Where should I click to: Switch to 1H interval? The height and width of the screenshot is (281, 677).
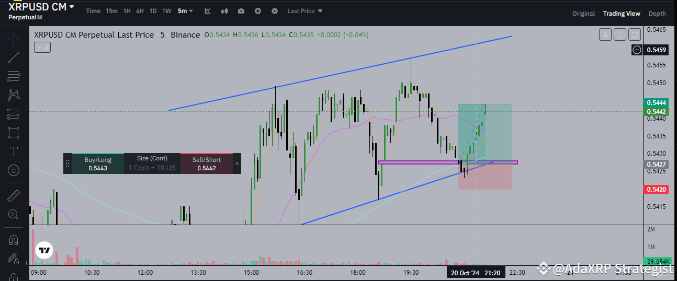[x=127, y=11]
